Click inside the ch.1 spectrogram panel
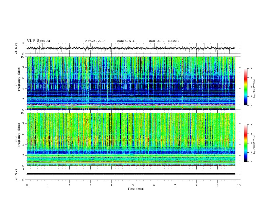 point(131,83)
